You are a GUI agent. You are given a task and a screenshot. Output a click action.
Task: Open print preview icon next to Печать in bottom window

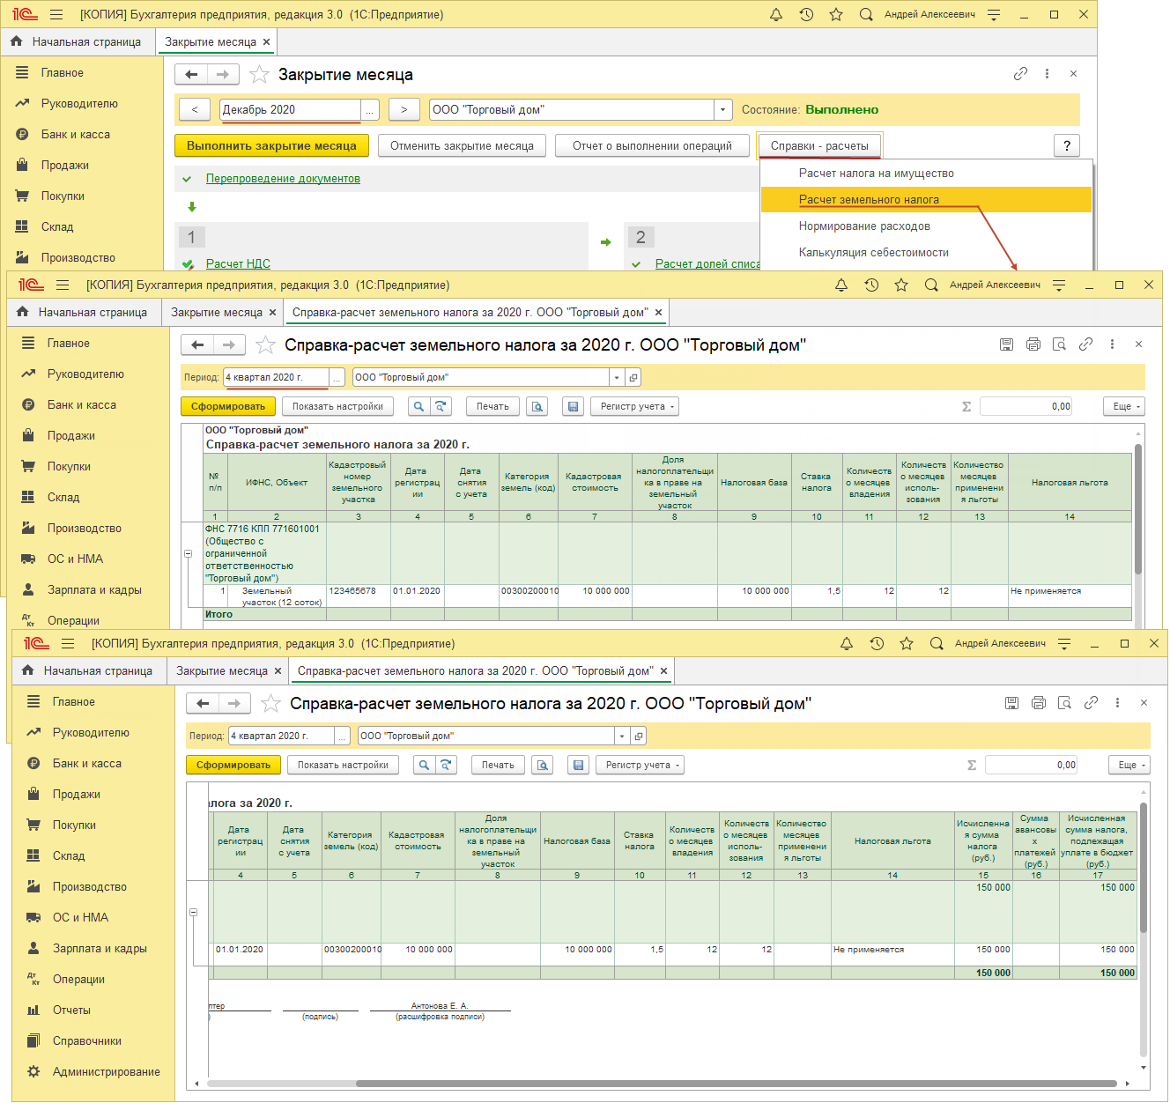[543, 765]
